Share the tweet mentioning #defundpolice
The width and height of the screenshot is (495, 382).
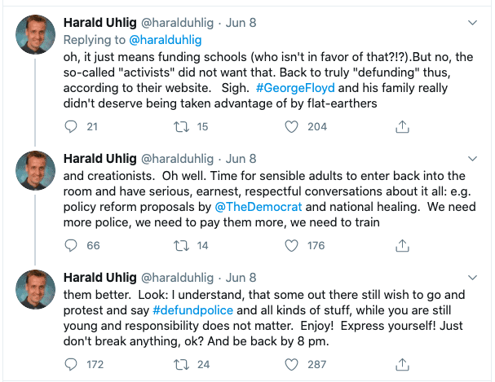click(401, 363)
